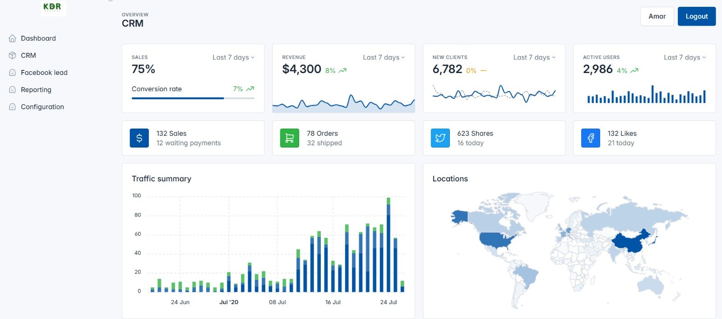The image size is (722, 319).
Task: Click the Configuration sidebar icon
Action: [13, 107]
